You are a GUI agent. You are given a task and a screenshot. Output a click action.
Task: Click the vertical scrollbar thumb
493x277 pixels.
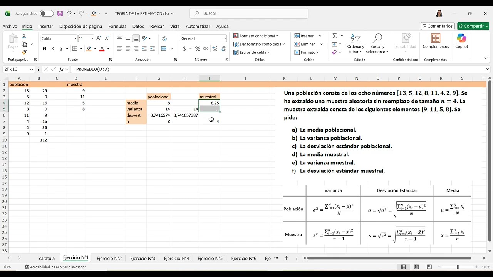pyautogui.click(x=490, y=161)
